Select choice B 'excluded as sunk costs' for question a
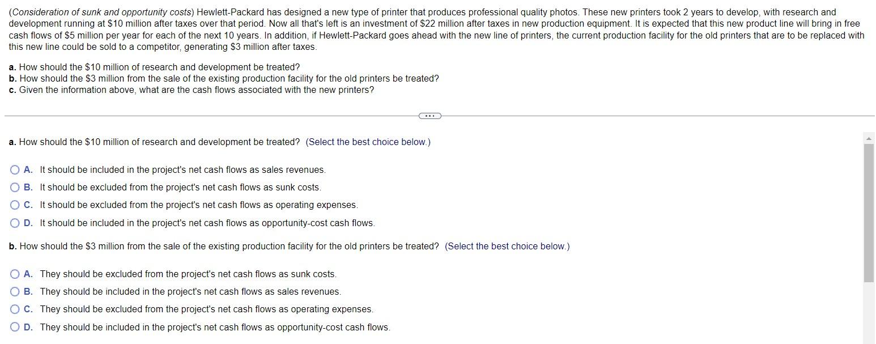Viewport: 876px width, 344px height. (15, 187)
